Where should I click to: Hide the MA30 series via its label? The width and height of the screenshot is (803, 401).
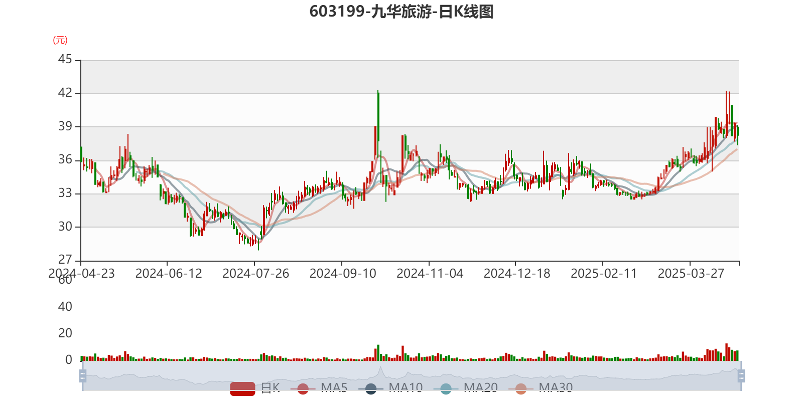coord(556,387)
